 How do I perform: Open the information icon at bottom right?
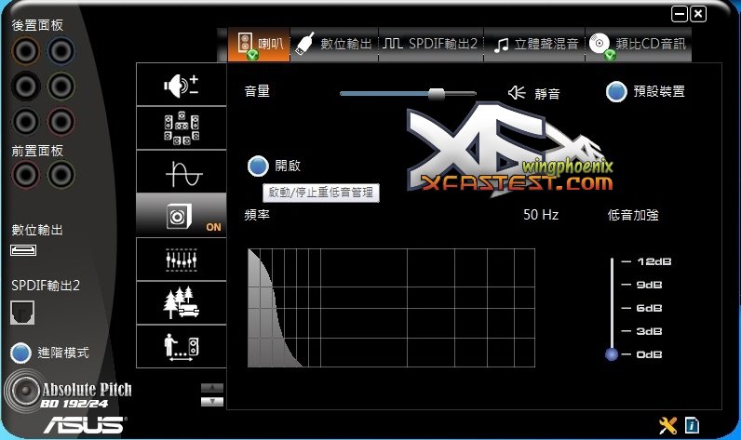coord(692,425)
